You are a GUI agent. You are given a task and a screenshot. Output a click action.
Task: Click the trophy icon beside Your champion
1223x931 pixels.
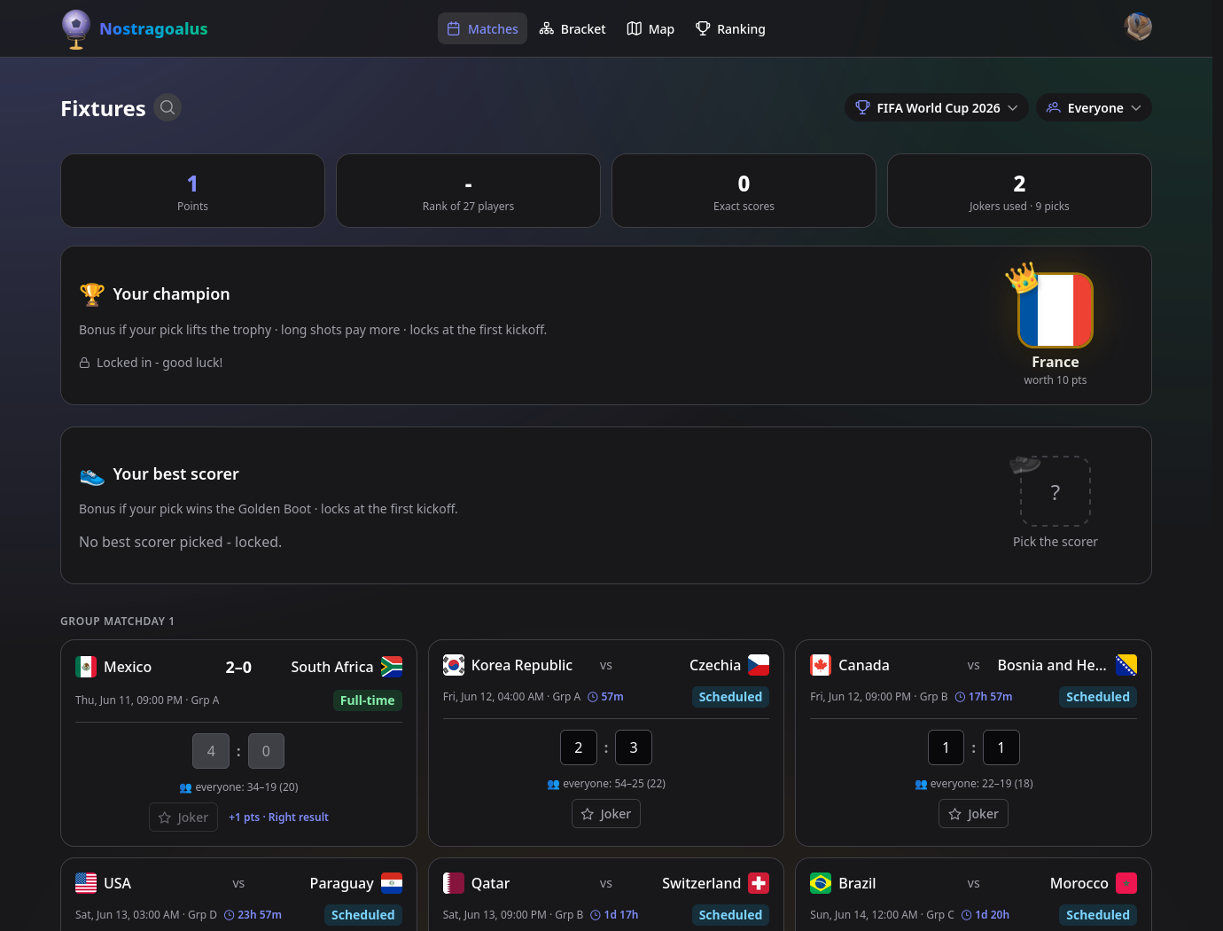[x=92, y=294]
